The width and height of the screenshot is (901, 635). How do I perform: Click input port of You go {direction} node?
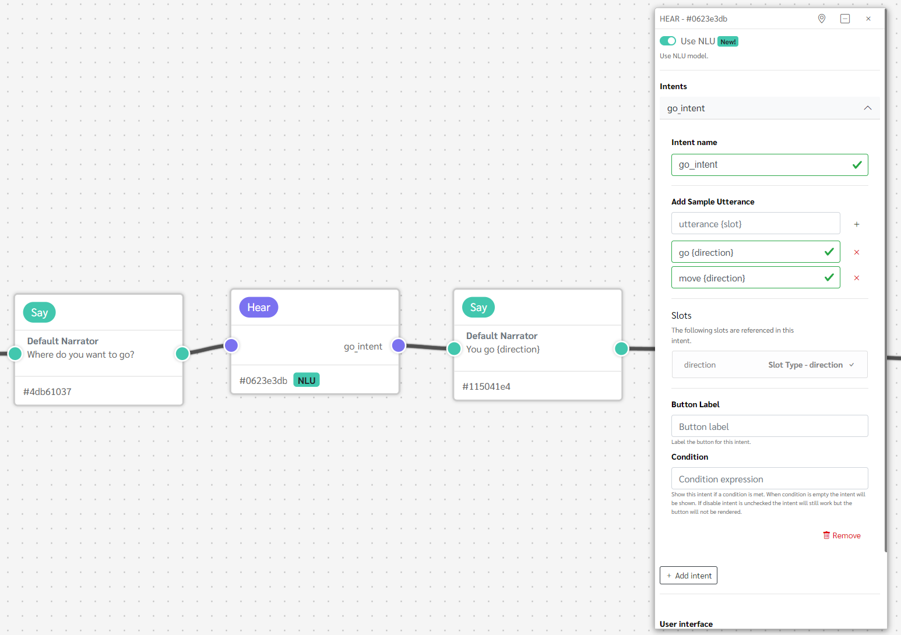click(454, 349)
